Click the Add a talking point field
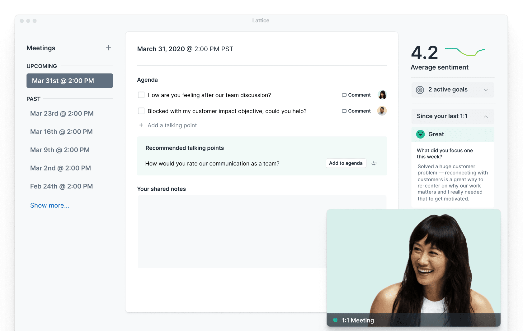Viewport: 523px width, 331px height. coord(172,125)
